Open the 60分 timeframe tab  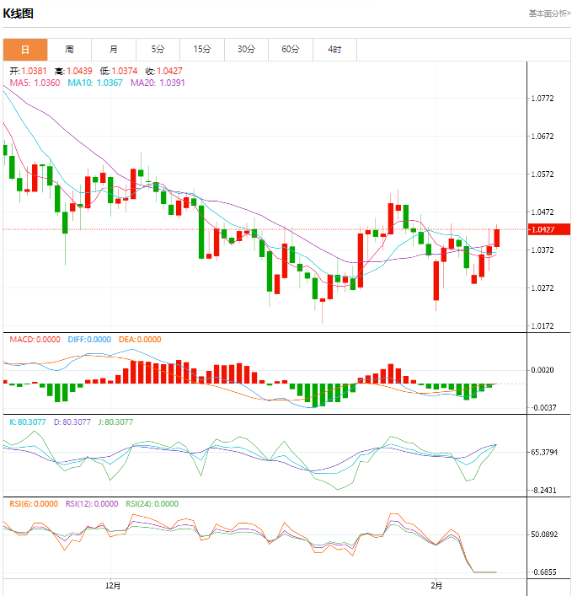291,50
